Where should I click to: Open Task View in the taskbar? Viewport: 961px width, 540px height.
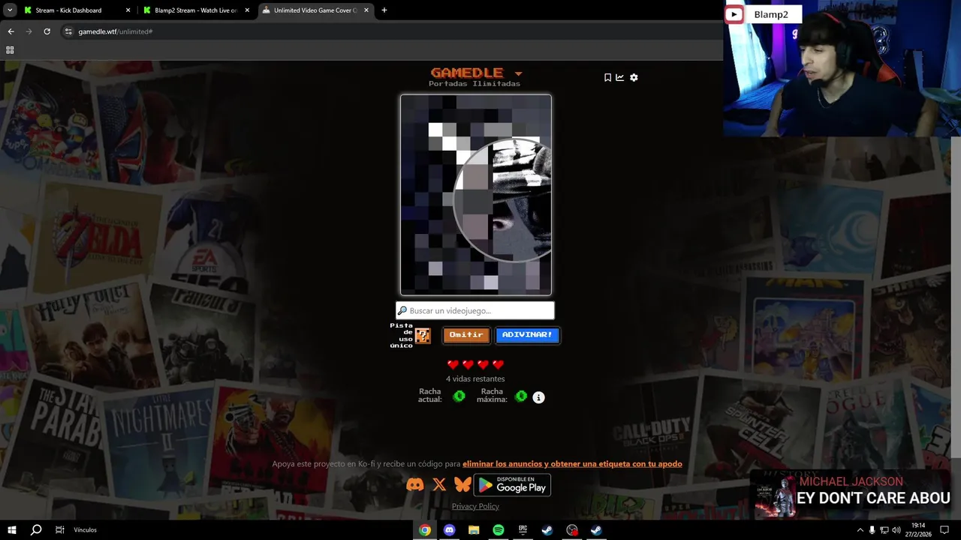coord(59,530)
